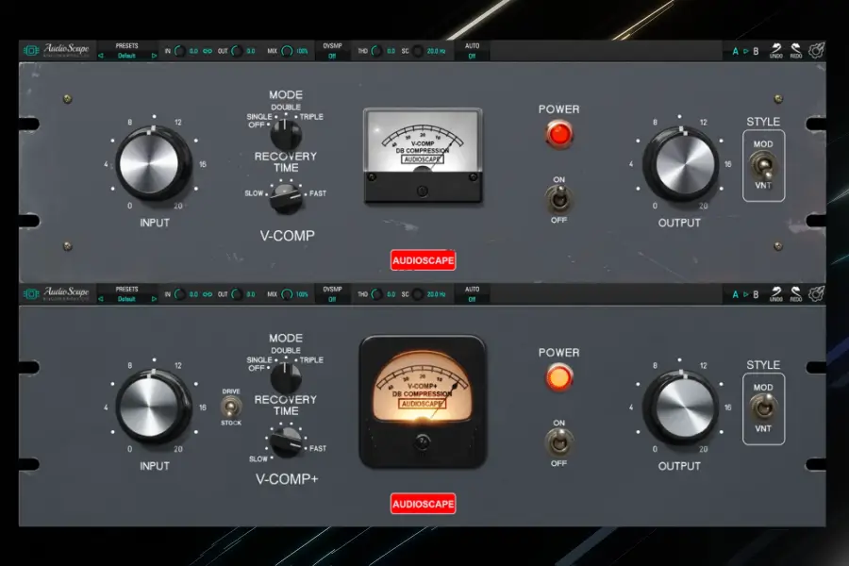This screenshot has height=566, width=849.
Task: Select next preset arrow on V-COMP+ toolbar
Action: 154,299
